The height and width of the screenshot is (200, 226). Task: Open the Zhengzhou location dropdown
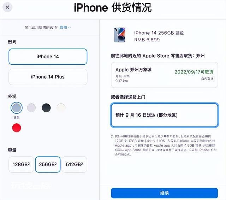click(65, 28)
